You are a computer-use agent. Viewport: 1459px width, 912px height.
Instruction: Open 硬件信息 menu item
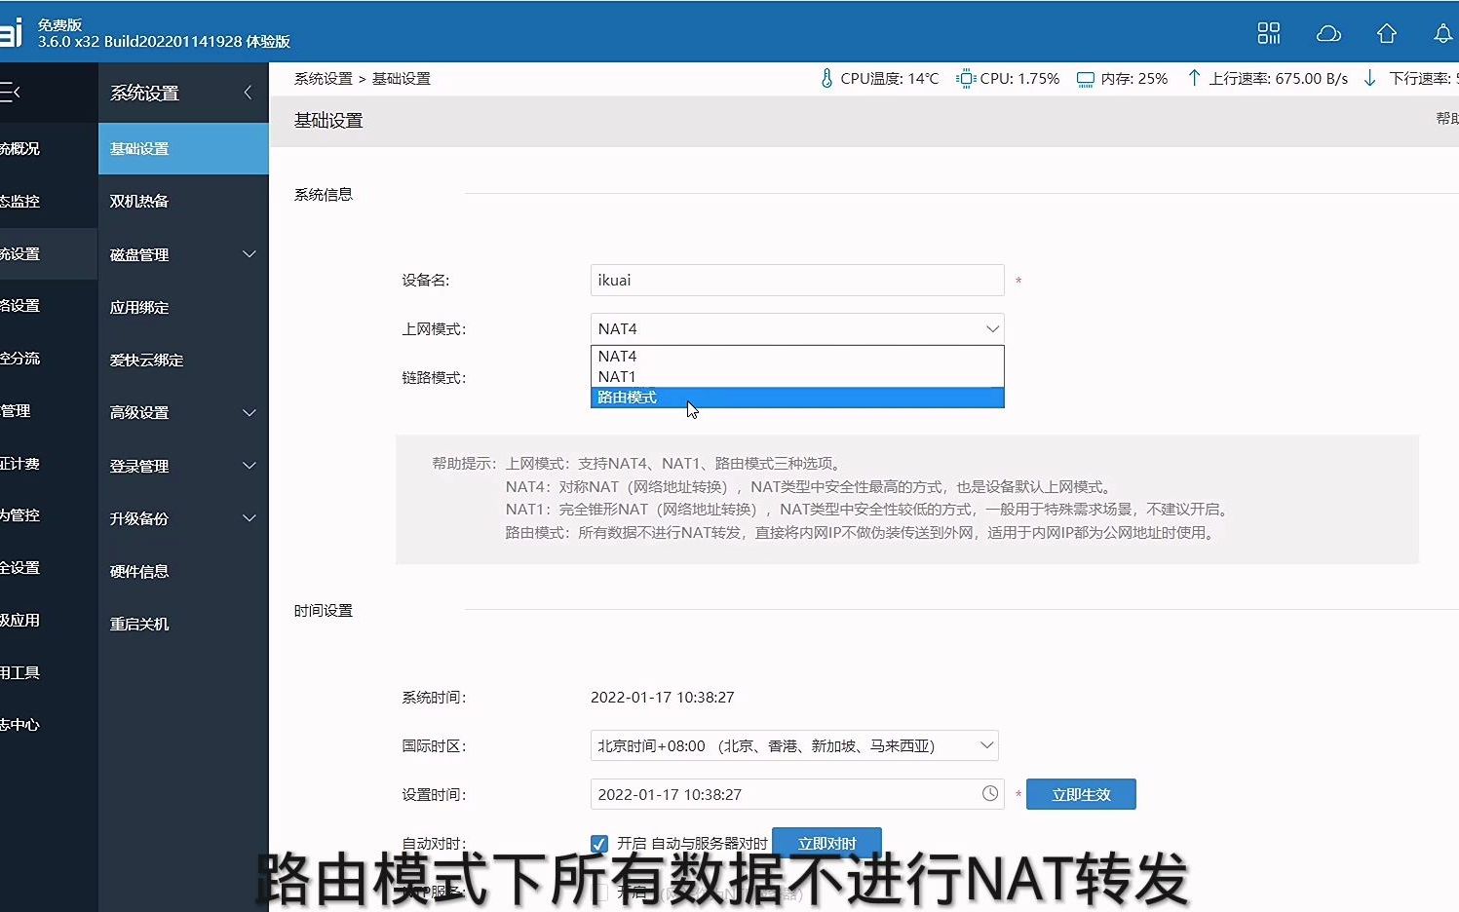(x=183, y=571)
